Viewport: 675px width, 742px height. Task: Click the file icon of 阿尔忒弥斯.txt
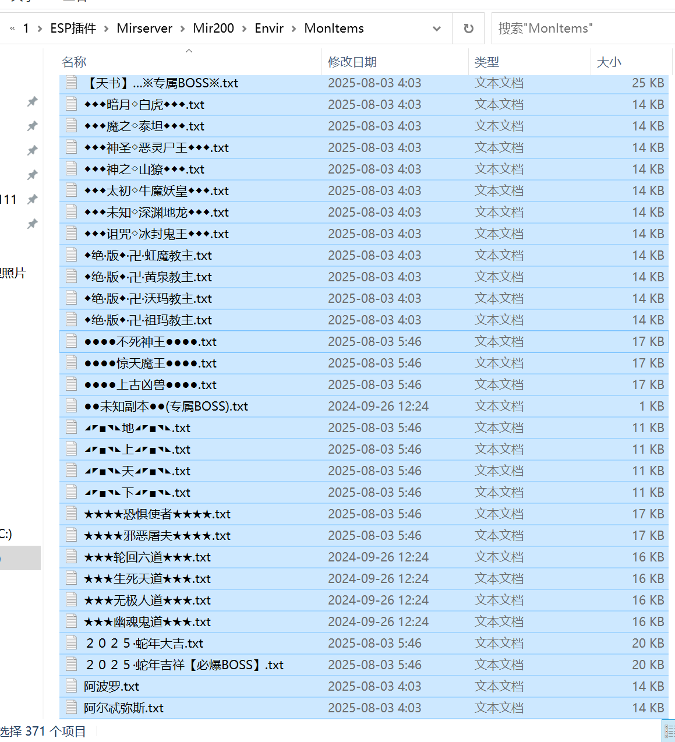72,707
